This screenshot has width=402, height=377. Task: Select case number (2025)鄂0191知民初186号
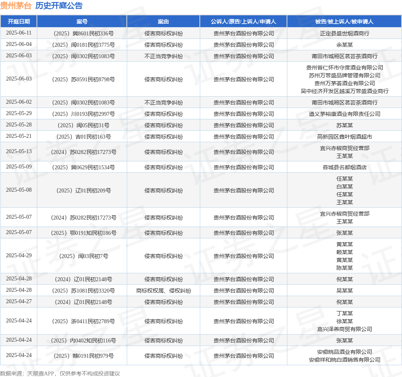(83, 233)
